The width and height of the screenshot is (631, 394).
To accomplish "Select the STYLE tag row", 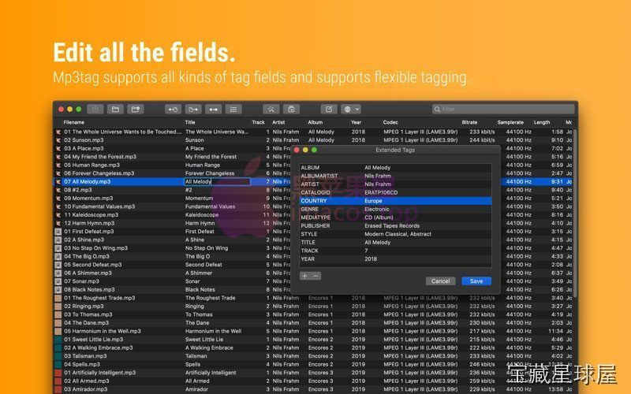I will point(395,234).
